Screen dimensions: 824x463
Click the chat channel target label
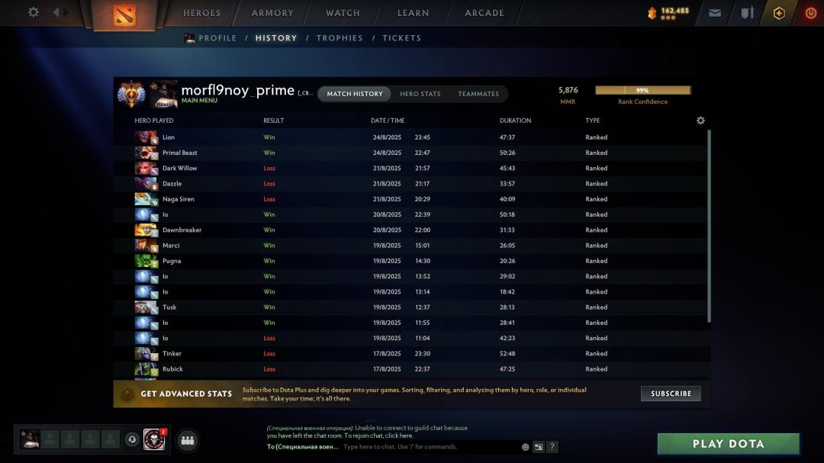click(303, 447)
